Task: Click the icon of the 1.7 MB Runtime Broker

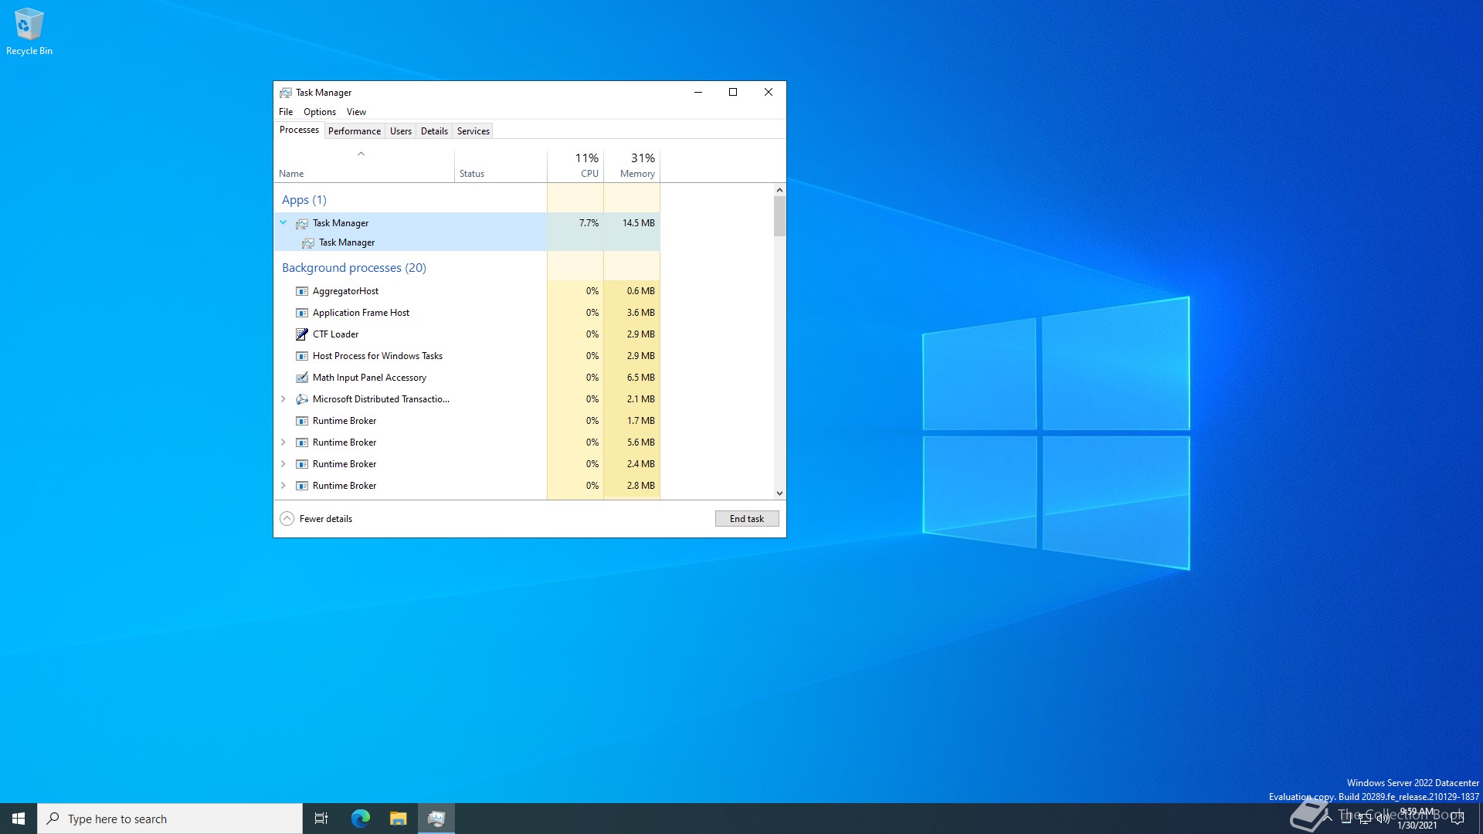Action: pos(302,421)
